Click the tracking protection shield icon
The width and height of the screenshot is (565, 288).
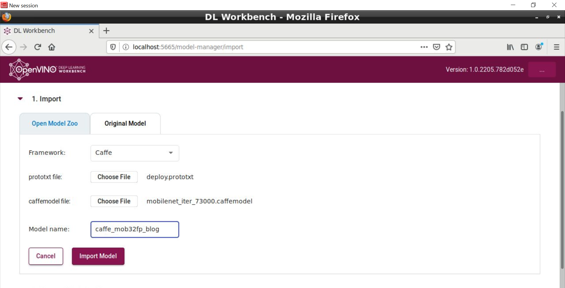point(113,47)
